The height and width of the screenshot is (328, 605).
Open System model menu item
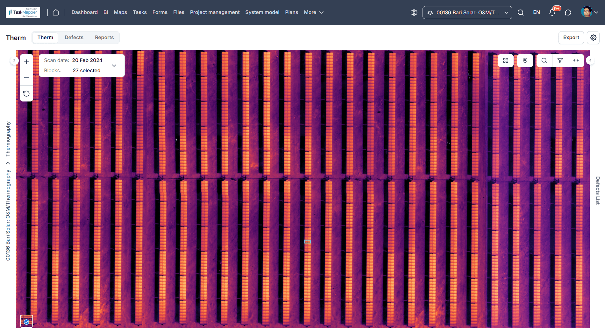click(262, 12)
